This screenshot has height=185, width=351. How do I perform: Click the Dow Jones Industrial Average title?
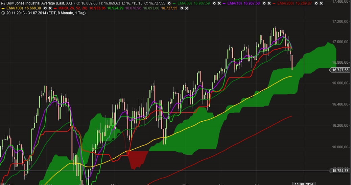pyautogui.click(x=41, y=3)
